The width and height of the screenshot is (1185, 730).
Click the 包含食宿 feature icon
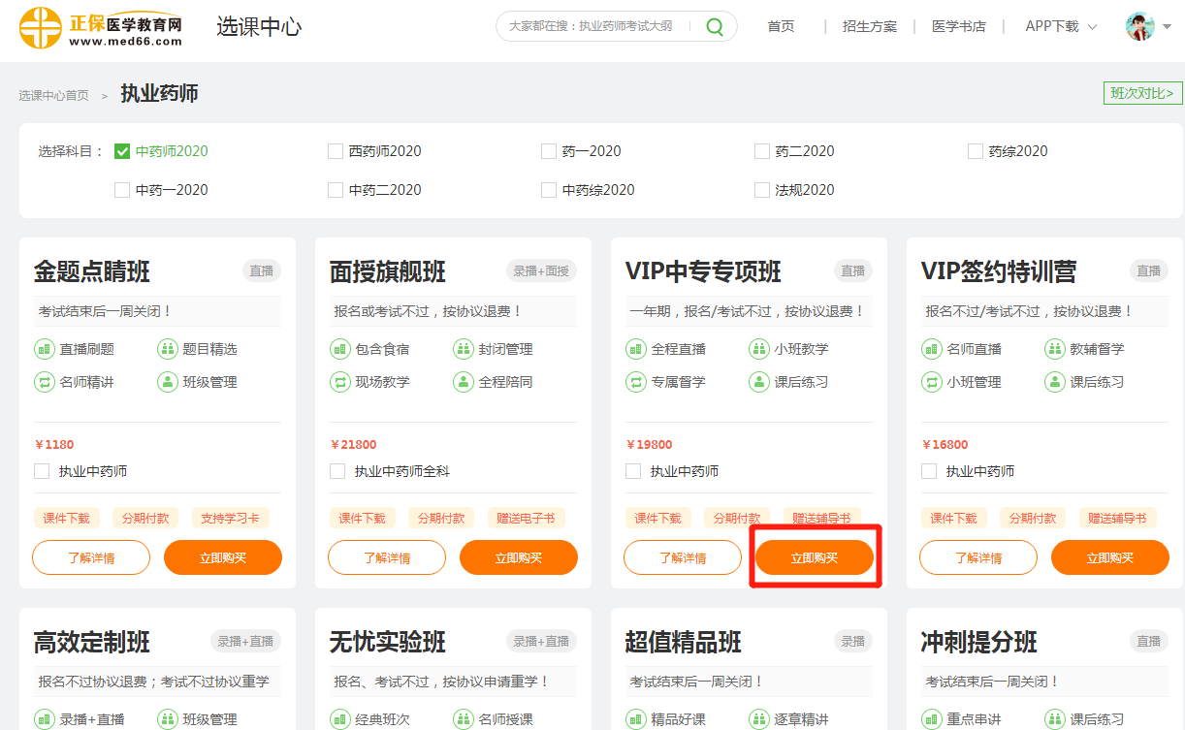(x=339, y=349)
